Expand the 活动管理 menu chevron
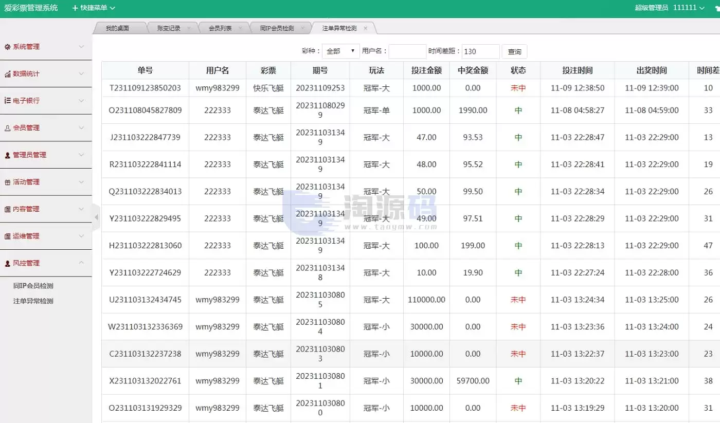 (81, 182)
